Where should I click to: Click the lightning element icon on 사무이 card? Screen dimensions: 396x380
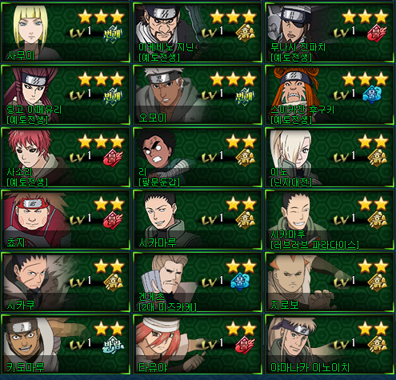(113, 34)
